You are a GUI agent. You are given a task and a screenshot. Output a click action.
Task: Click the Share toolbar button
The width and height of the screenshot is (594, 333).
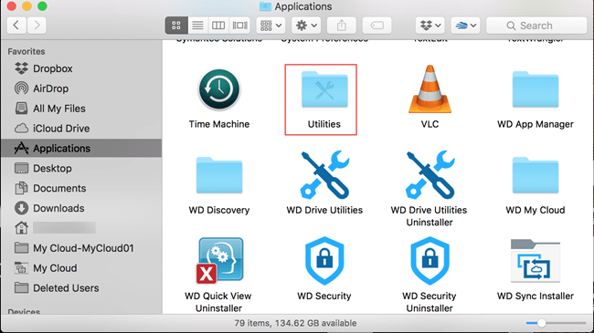pyautogui.click(x=342, y=26)
